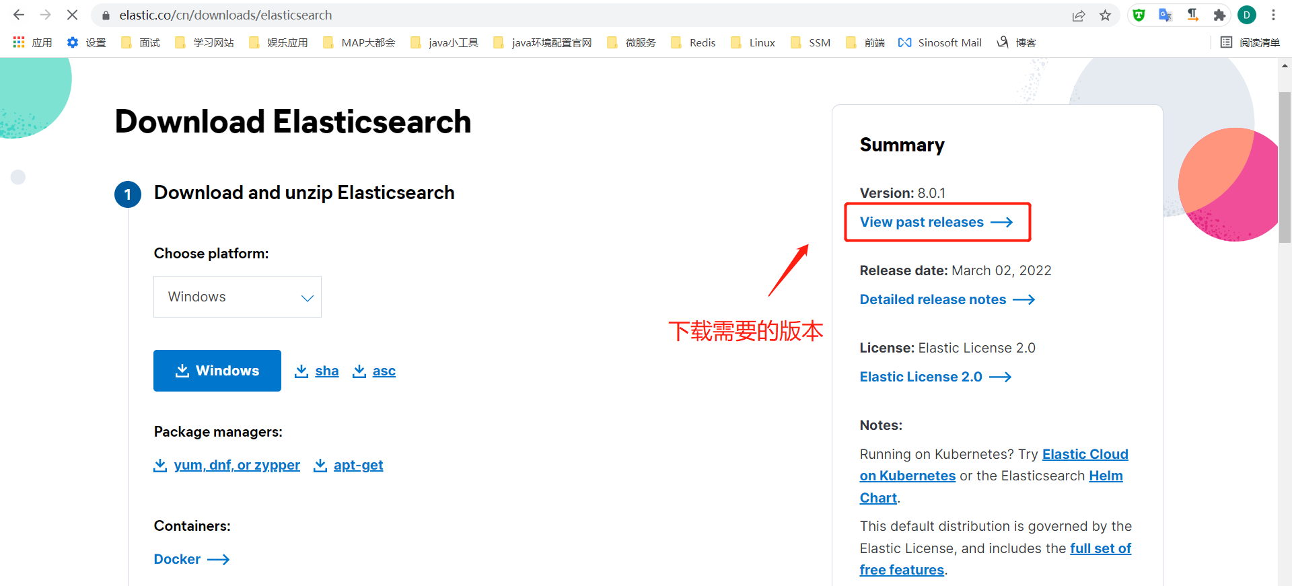Click the blue Windows download button
The width and height of the screenshot is (1292, 586).
coord(217,371)
